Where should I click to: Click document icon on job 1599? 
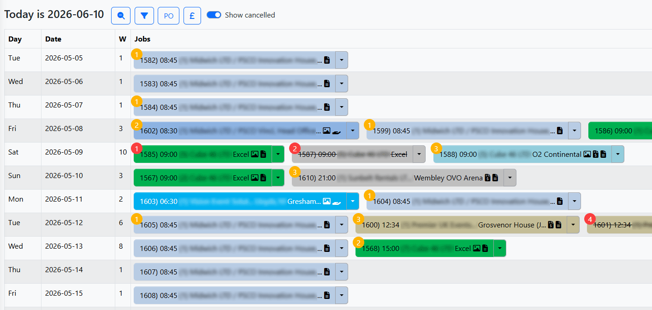[x=560, y=131]
